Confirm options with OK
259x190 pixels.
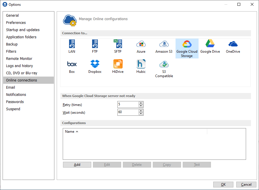pos(223,185)
